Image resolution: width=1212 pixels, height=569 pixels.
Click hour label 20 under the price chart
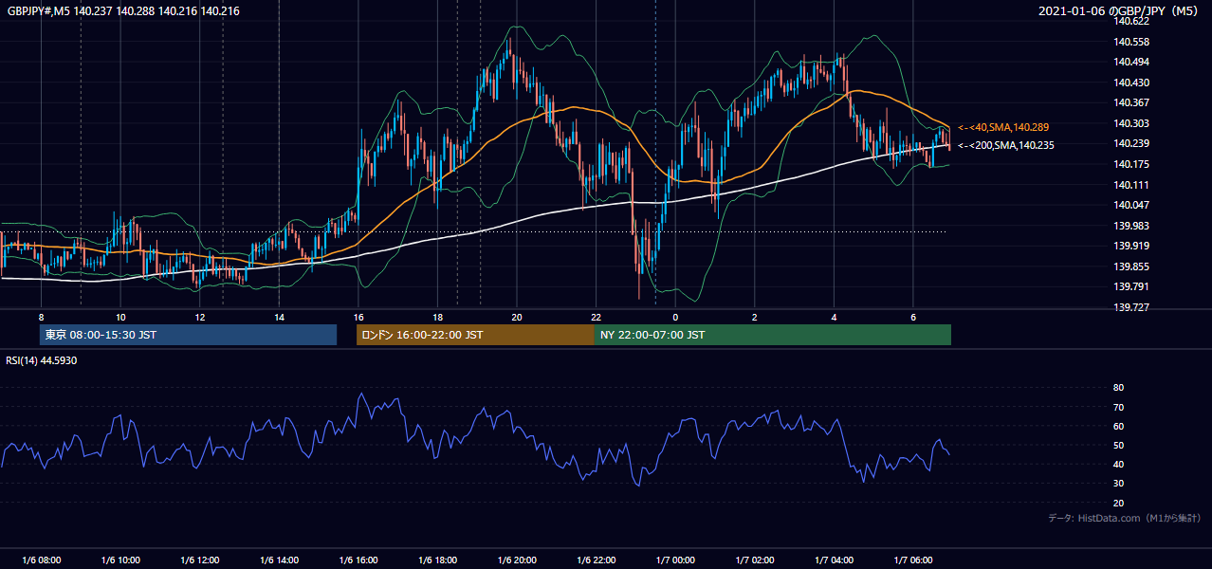pyautogui.click(x=517, y=317)
